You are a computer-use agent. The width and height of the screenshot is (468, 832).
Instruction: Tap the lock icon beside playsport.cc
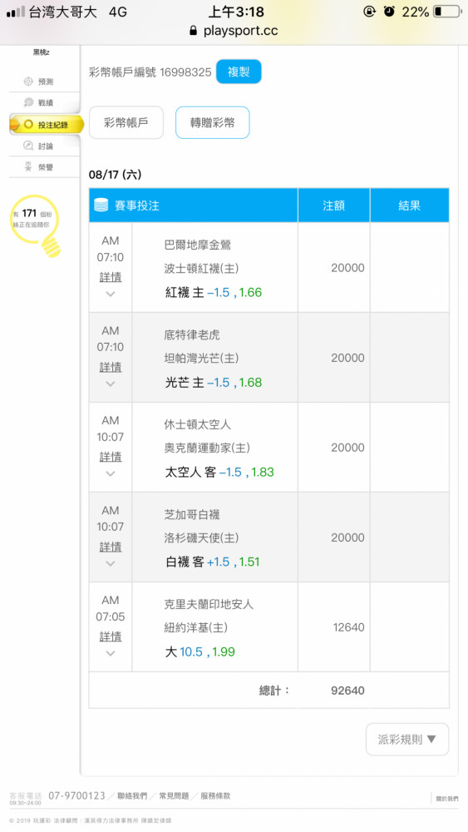(x=194, y=31)
